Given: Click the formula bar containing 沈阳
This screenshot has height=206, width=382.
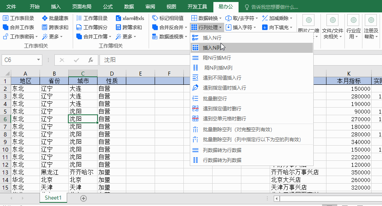Looking at the screenshot, I should pyautogui.click(x=241, y=60).
